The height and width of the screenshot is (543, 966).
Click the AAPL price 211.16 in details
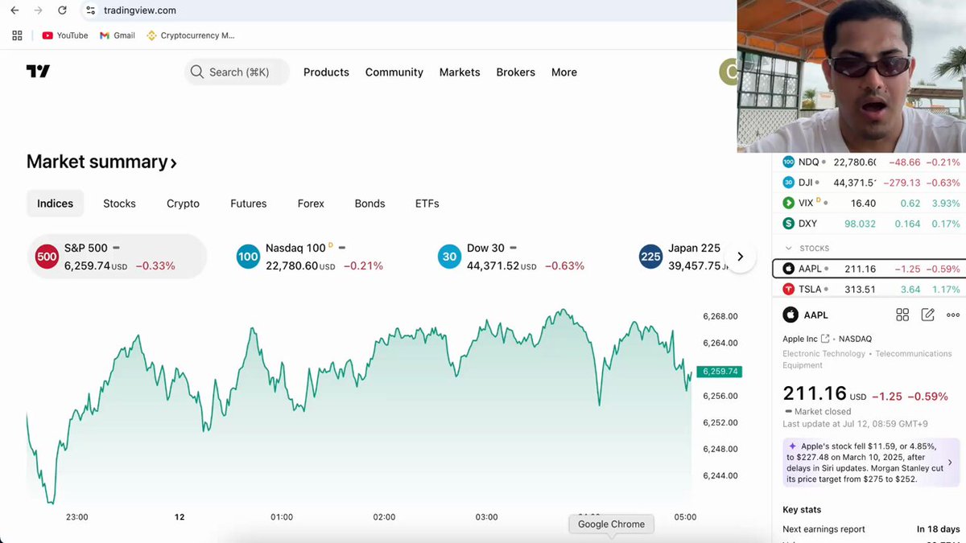coord(815,393)
